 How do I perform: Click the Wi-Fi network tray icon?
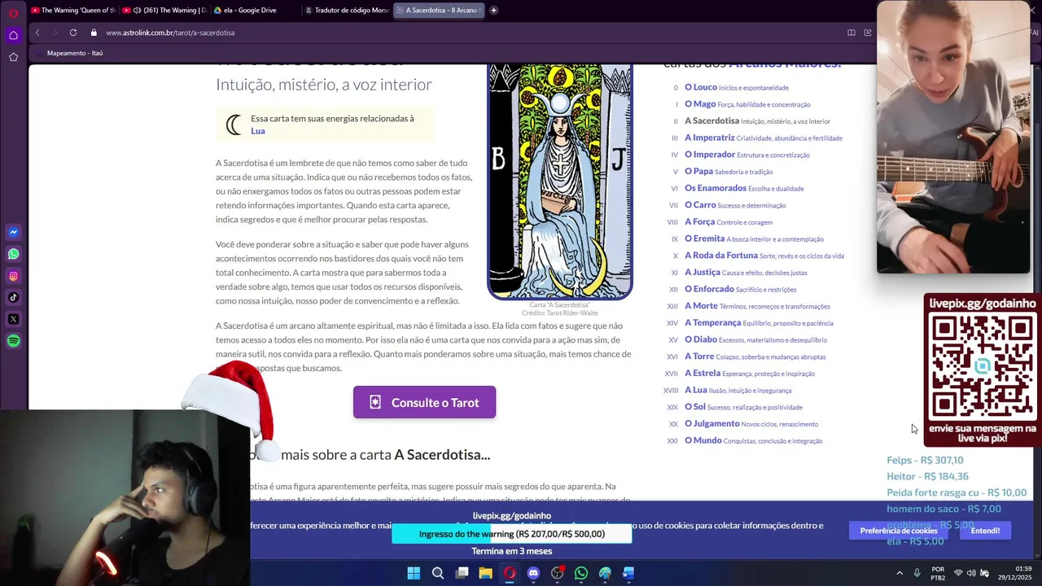[958, 573]
